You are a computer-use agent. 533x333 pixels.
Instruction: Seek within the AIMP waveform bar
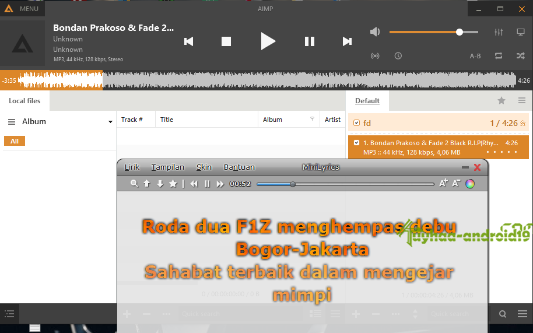[x=267, y=80]
